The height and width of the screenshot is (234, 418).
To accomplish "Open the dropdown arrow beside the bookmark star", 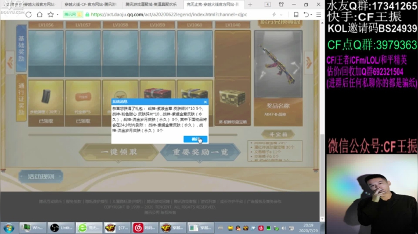I will click(x=57, y=15).
